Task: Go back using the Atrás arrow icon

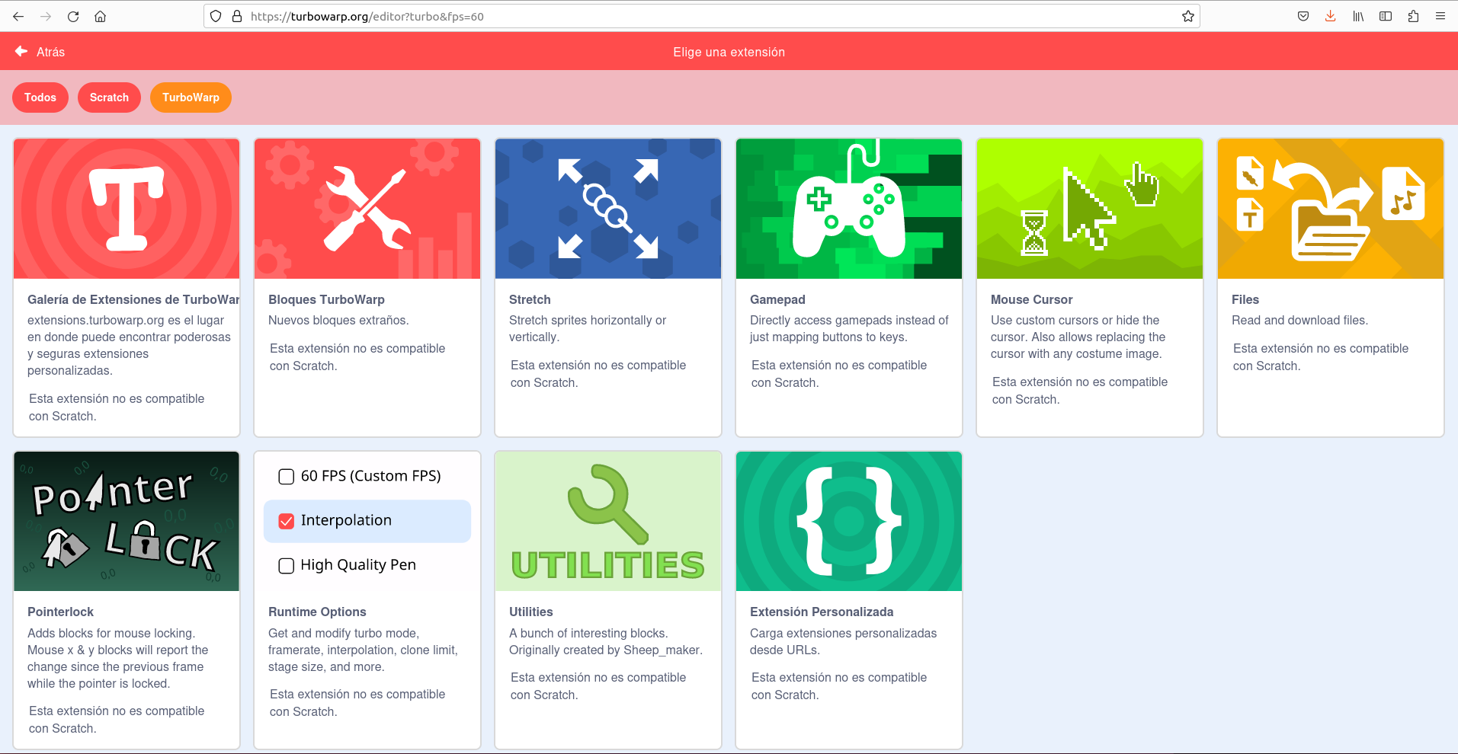Action: tap(21, 51)
